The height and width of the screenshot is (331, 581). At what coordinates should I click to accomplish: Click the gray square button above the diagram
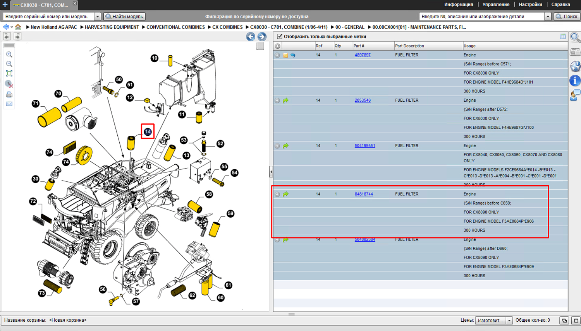point(260,46)
